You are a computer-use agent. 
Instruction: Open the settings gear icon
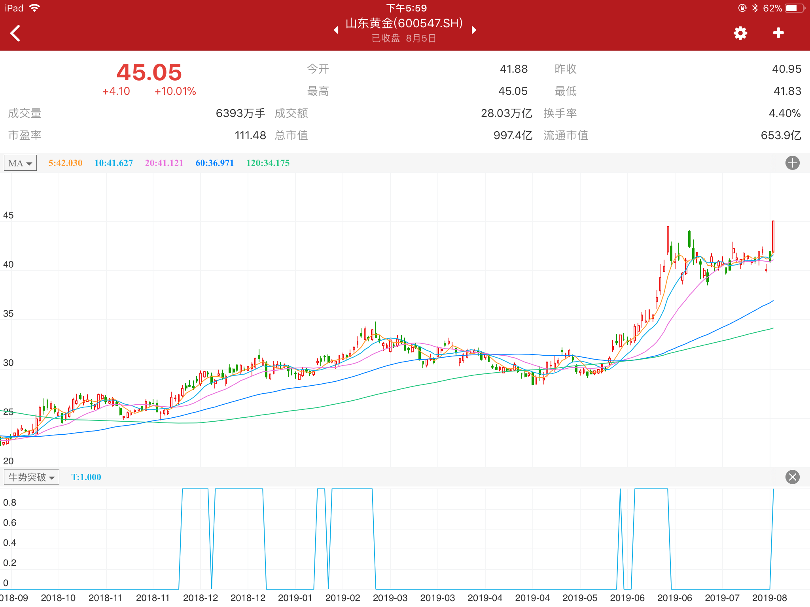point(740,33)
